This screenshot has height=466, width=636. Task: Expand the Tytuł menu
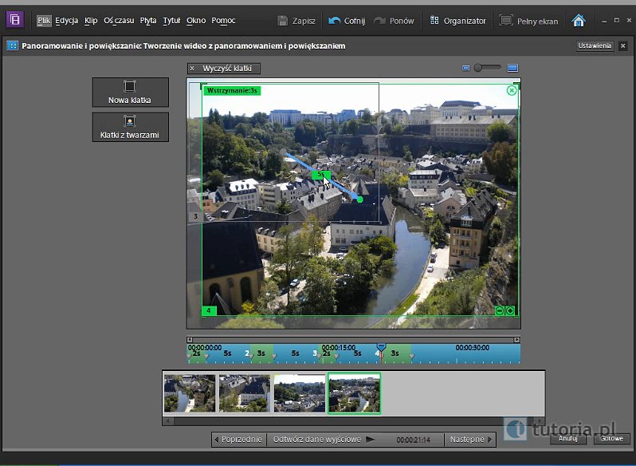tap(171, 21)
